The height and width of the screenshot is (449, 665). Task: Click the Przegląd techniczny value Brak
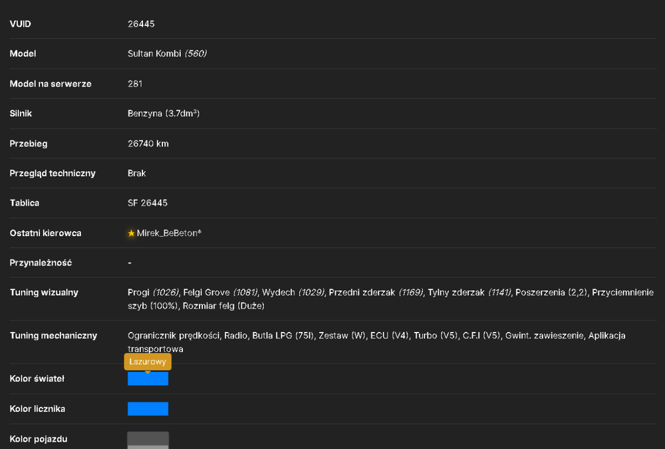pos(136,173)
